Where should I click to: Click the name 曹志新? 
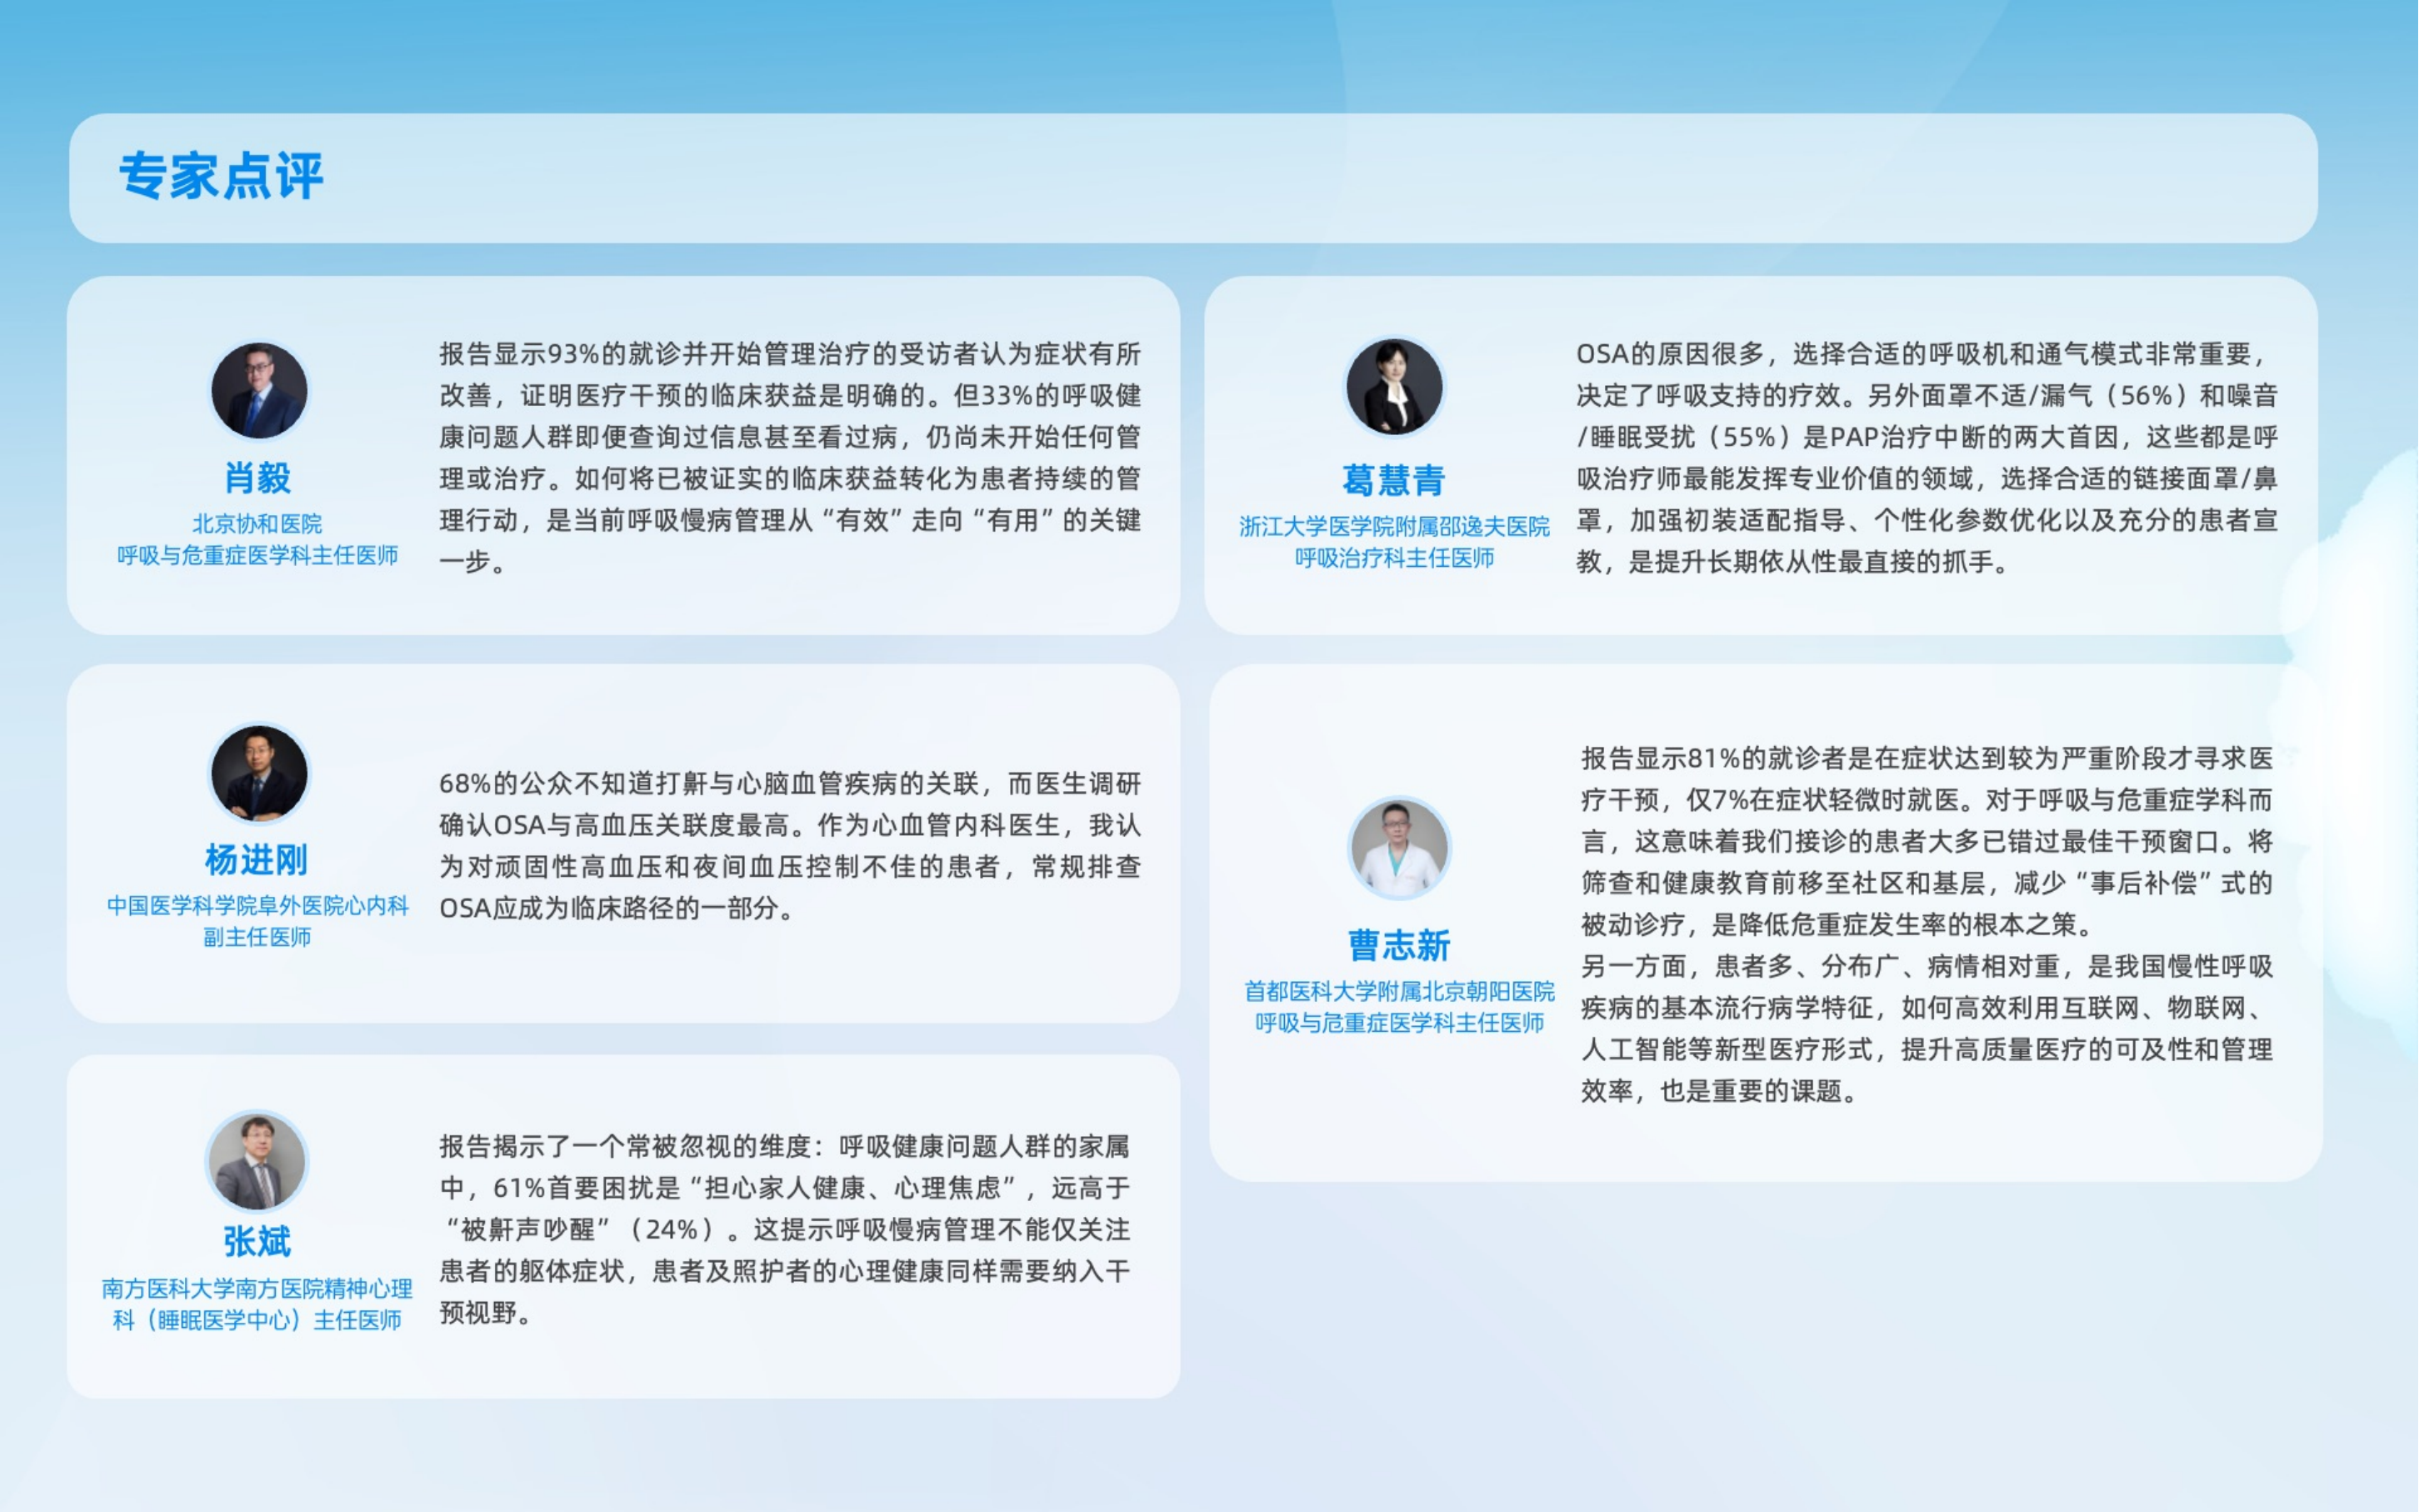1398,945
